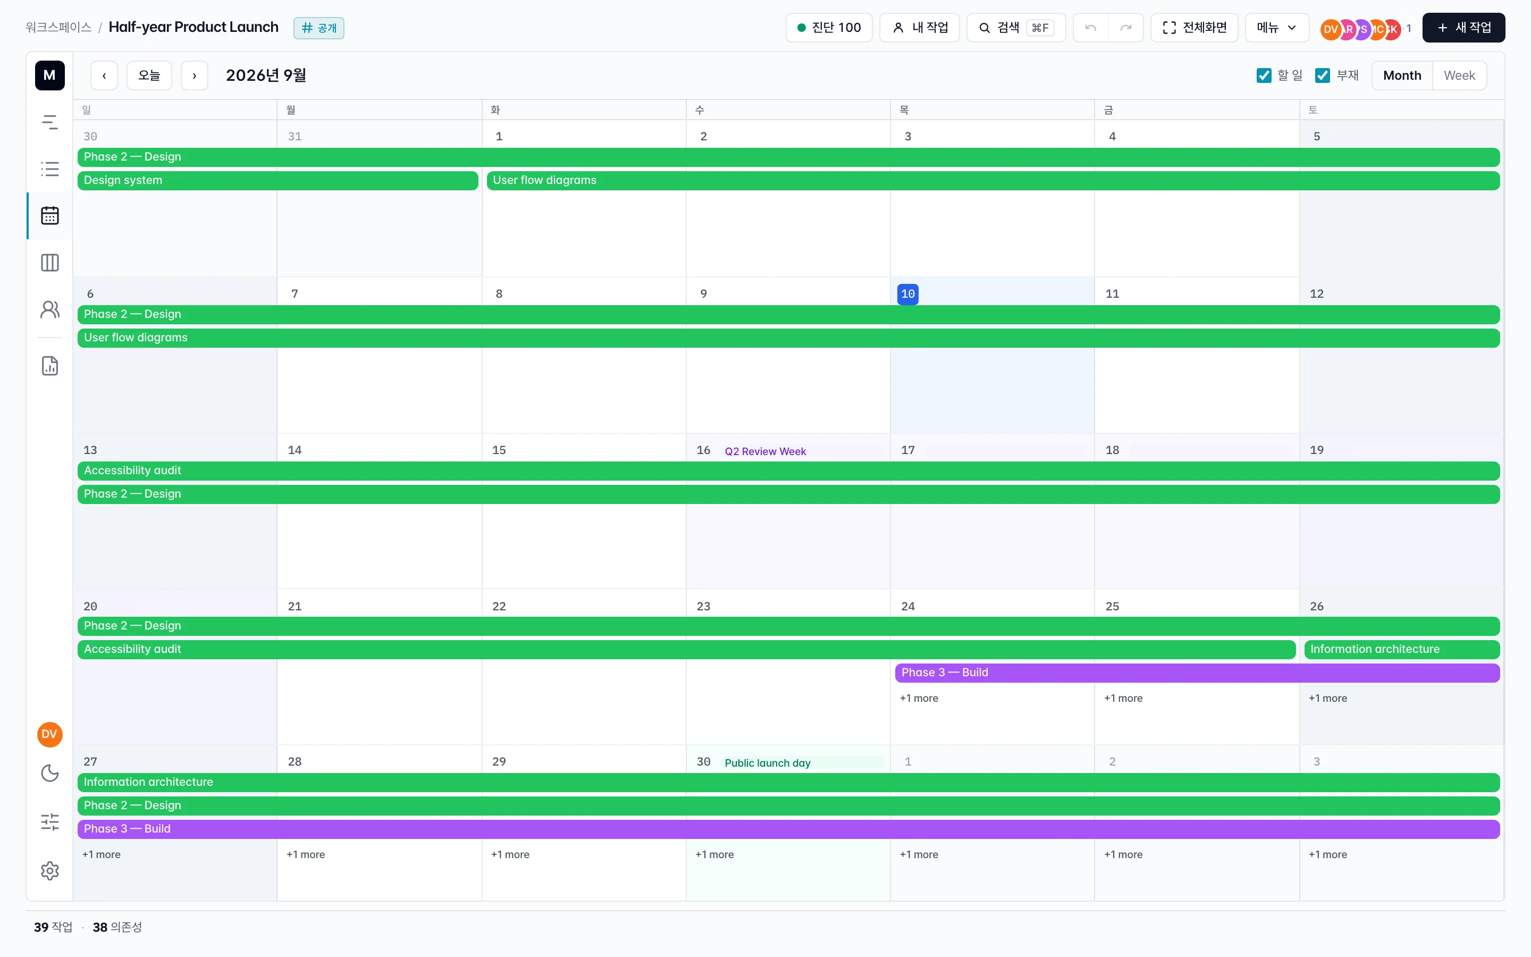Click the 새 작업 new task button
This screenshot has height=957, width=1531.
(1463, 28)
